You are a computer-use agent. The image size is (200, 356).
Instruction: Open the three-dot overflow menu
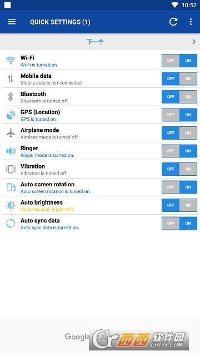click(191, 22)
